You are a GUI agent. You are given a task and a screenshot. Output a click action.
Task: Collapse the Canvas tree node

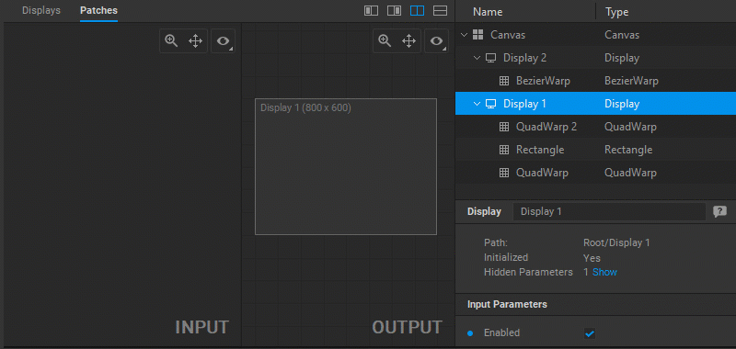465,35
